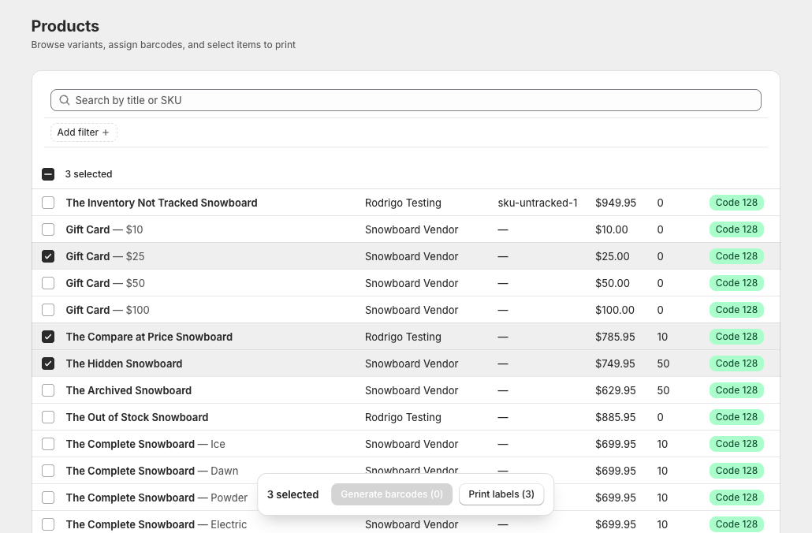Toggle the select-all checkbox showing 3 selected
Screen dimensions: 812x533
coord(48,174)
